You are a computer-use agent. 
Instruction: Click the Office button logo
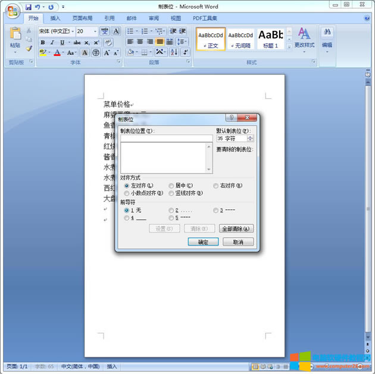(x=12, y=11)
